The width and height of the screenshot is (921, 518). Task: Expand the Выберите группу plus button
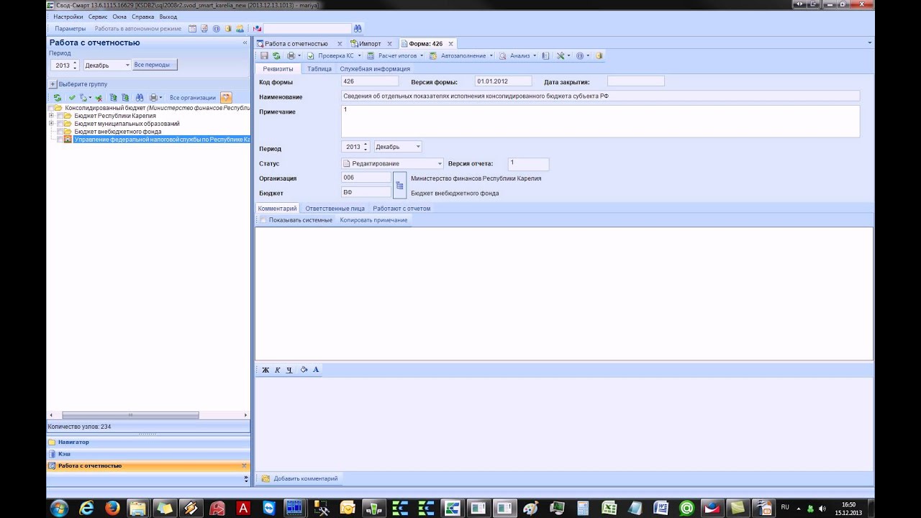point(53,84)
